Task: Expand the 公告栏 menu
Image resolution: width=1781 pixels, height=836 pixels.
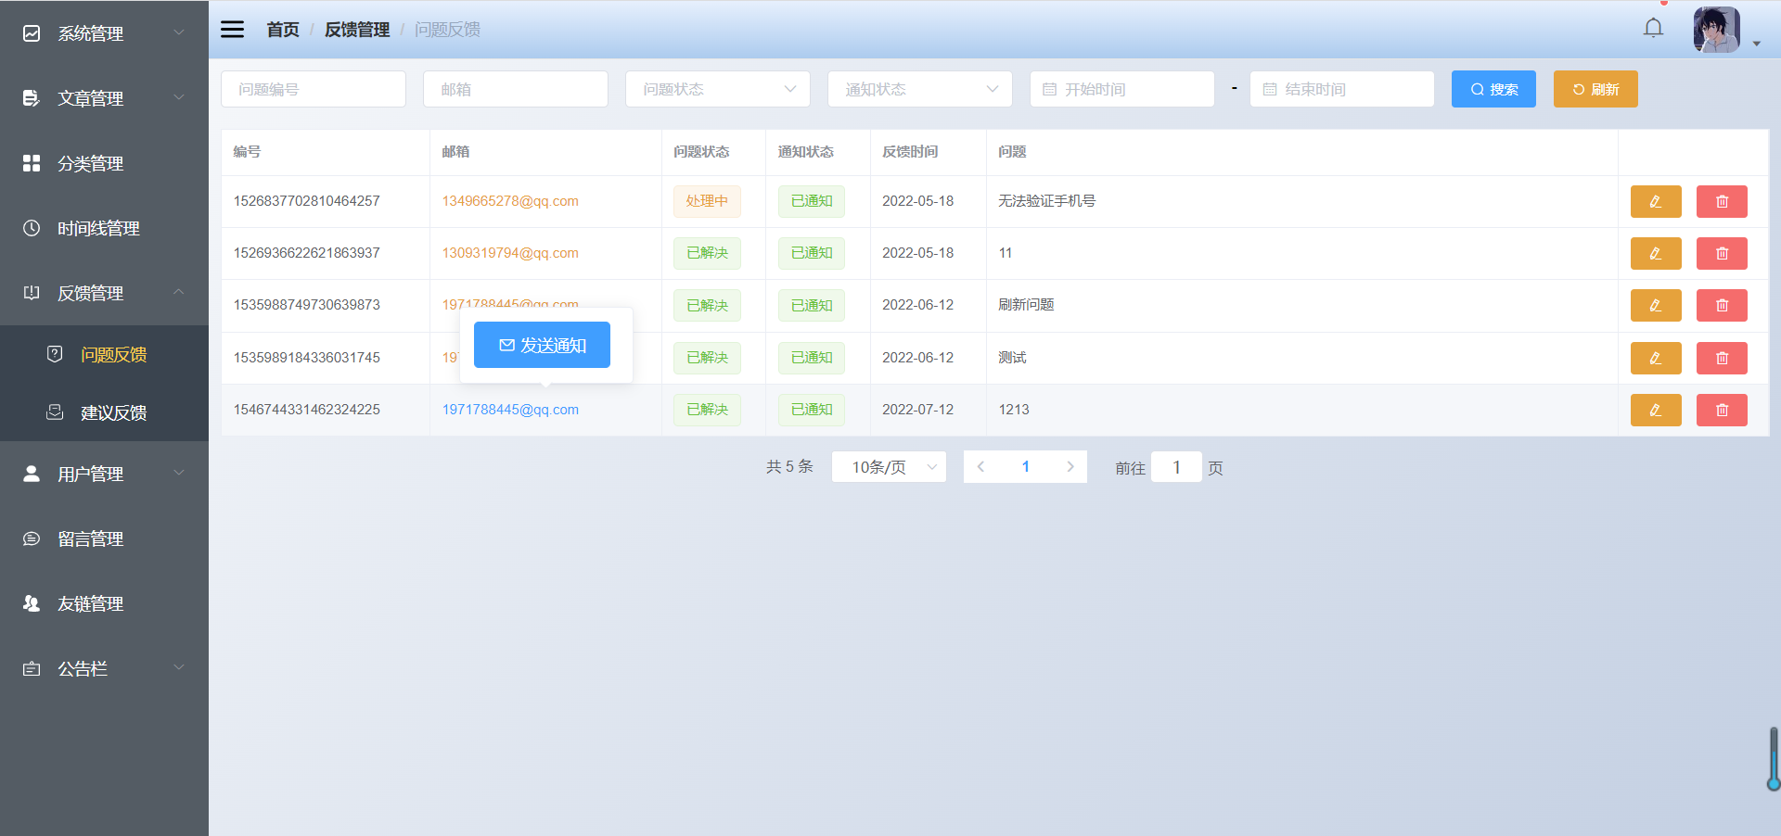Action: 83,668
